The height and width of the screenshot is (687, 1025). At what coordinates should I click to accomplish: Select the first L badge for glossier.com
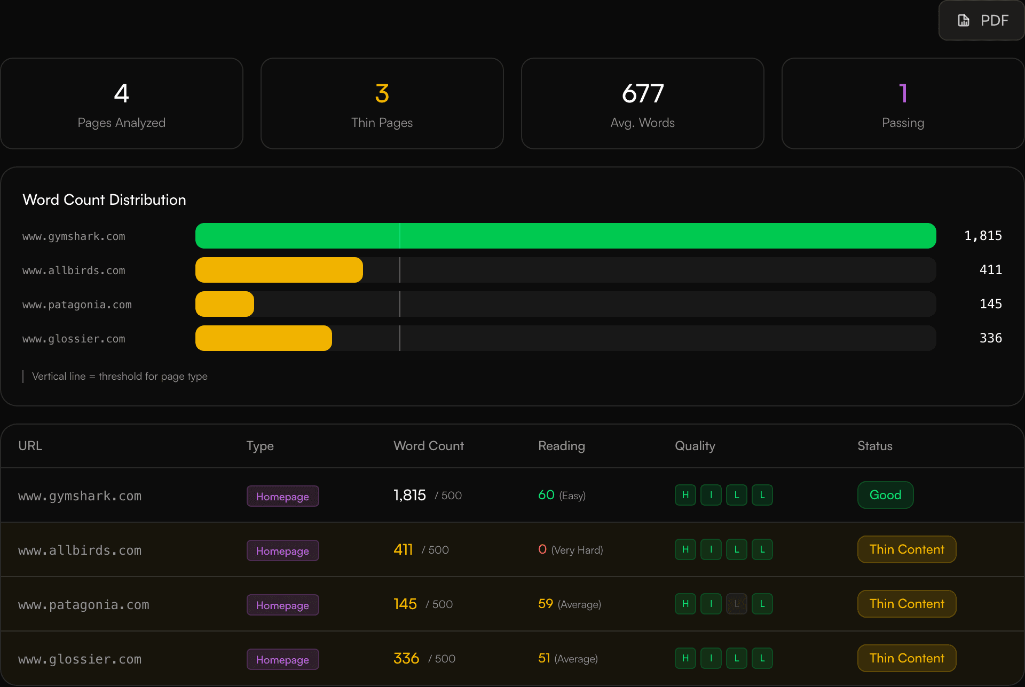[x=736, y=658]
